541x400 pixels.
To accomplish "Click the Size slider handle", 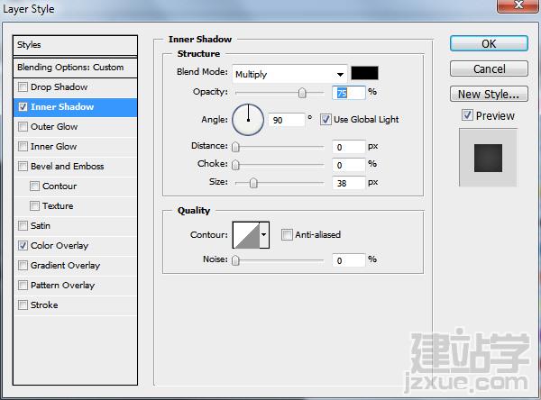I will (x=253, y=183).
